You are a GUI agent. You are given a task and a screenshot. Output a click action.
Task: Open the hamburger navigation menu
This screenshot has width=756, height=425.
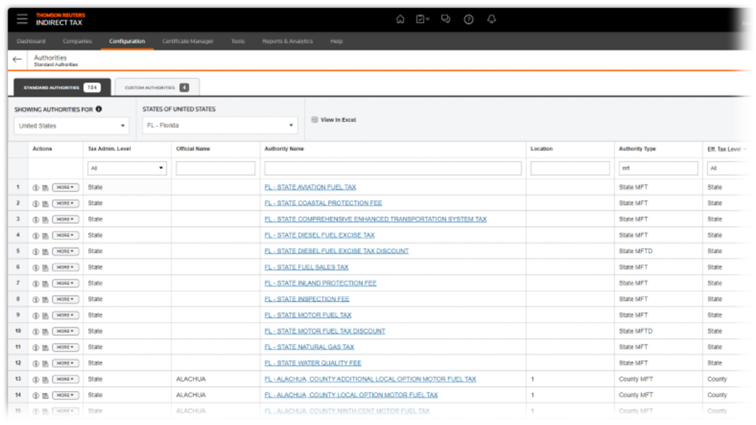pyautogui.click(x=22, y=19)
